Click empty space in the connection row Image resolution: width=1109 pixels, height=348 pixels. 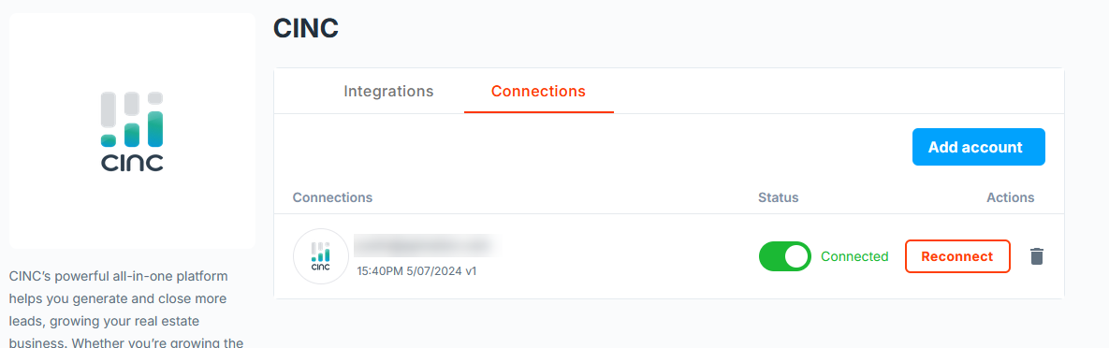point(622,256)
